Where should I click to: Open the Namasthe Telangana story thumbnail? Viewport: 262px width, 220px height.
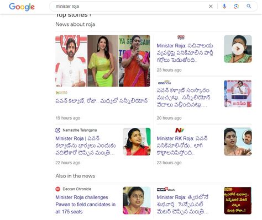[137, 142]
